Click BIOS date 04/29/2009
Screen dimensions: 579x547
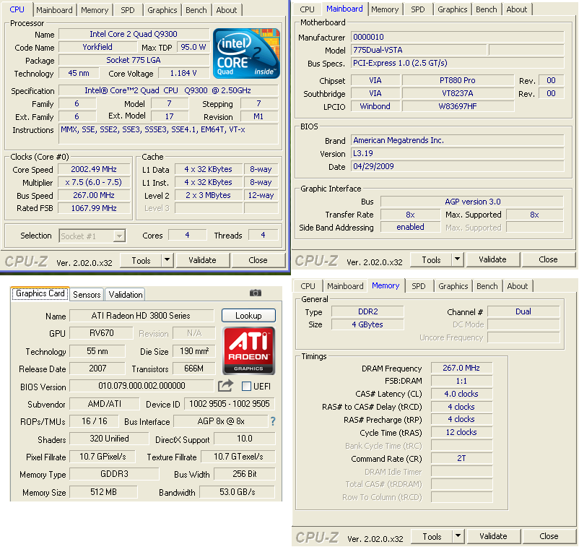[x=458, y=166]
